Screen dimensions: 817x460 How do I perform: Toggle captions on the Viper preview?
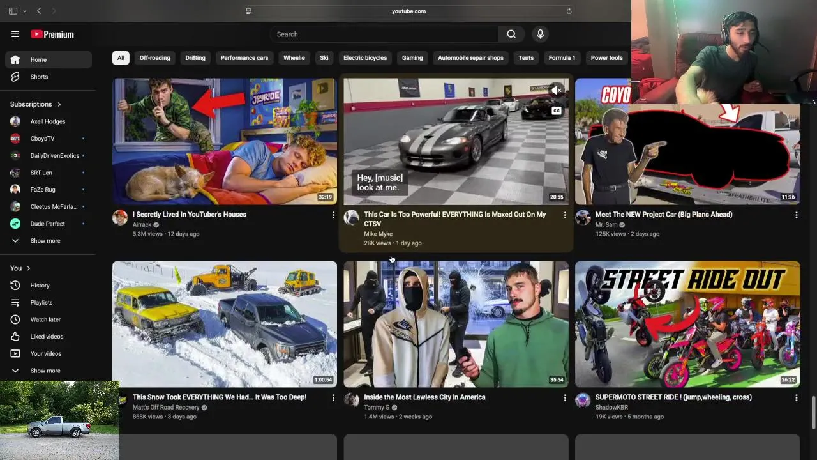(557, 111)
